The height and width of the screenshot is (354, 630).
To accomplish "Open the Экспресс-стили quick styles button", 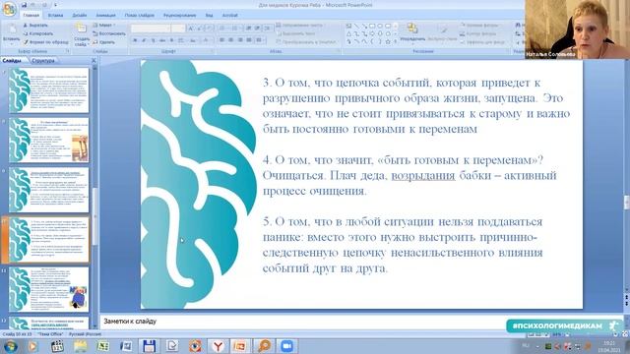I will pos(442,32).
